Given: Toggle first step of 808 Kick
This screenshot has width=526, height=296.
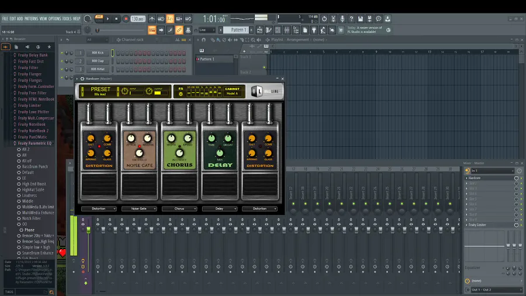Looking at the screenshot, I should click(118, 53).
